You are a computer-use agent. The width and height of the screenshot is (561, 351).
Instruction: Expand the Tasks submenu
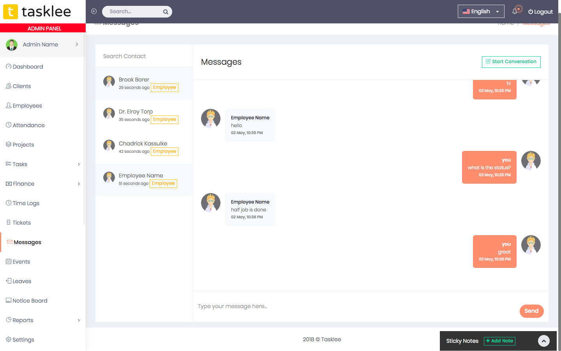tap(79, 164)
